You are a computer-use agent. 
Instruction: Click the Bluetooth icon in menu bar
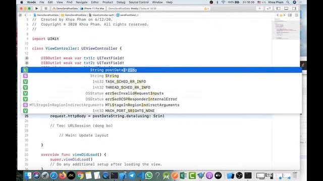click(218, 2)
